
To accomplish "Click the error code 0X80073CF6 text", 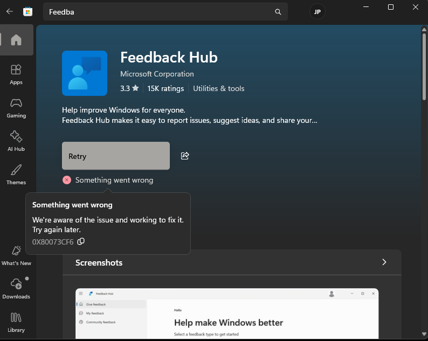I will point(53,242).
